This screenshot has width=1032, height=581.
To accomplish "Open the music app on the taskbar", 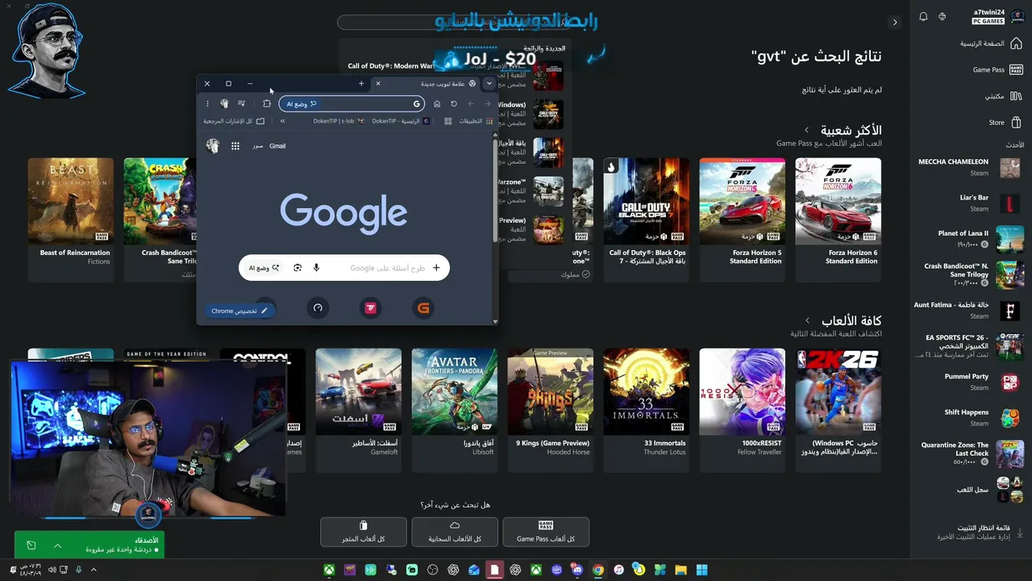I will (618, 570).
